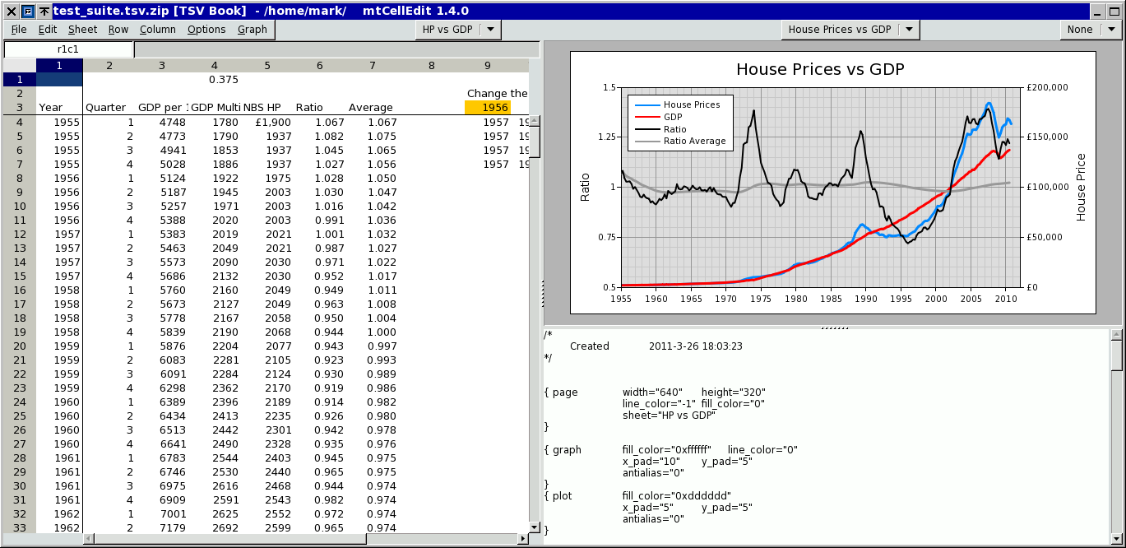
Task: Open the Options menu
Action: (206, 30)
